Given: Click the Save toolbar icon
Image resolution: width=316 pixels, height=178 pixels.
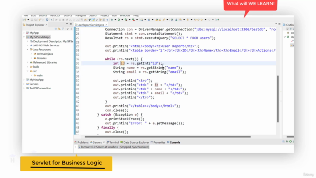Looking at the screenshot, I should tap(32, 20).
